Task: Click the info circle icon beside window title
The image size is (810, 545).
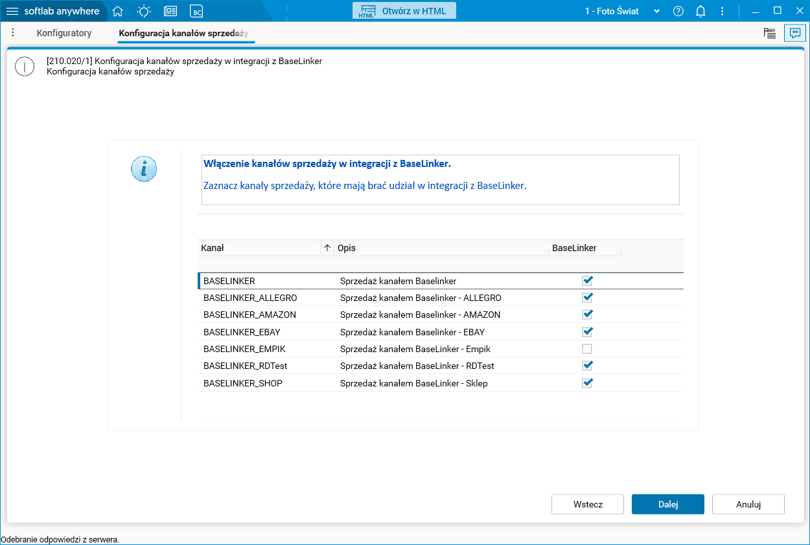Action: click(x=25, y=66)
